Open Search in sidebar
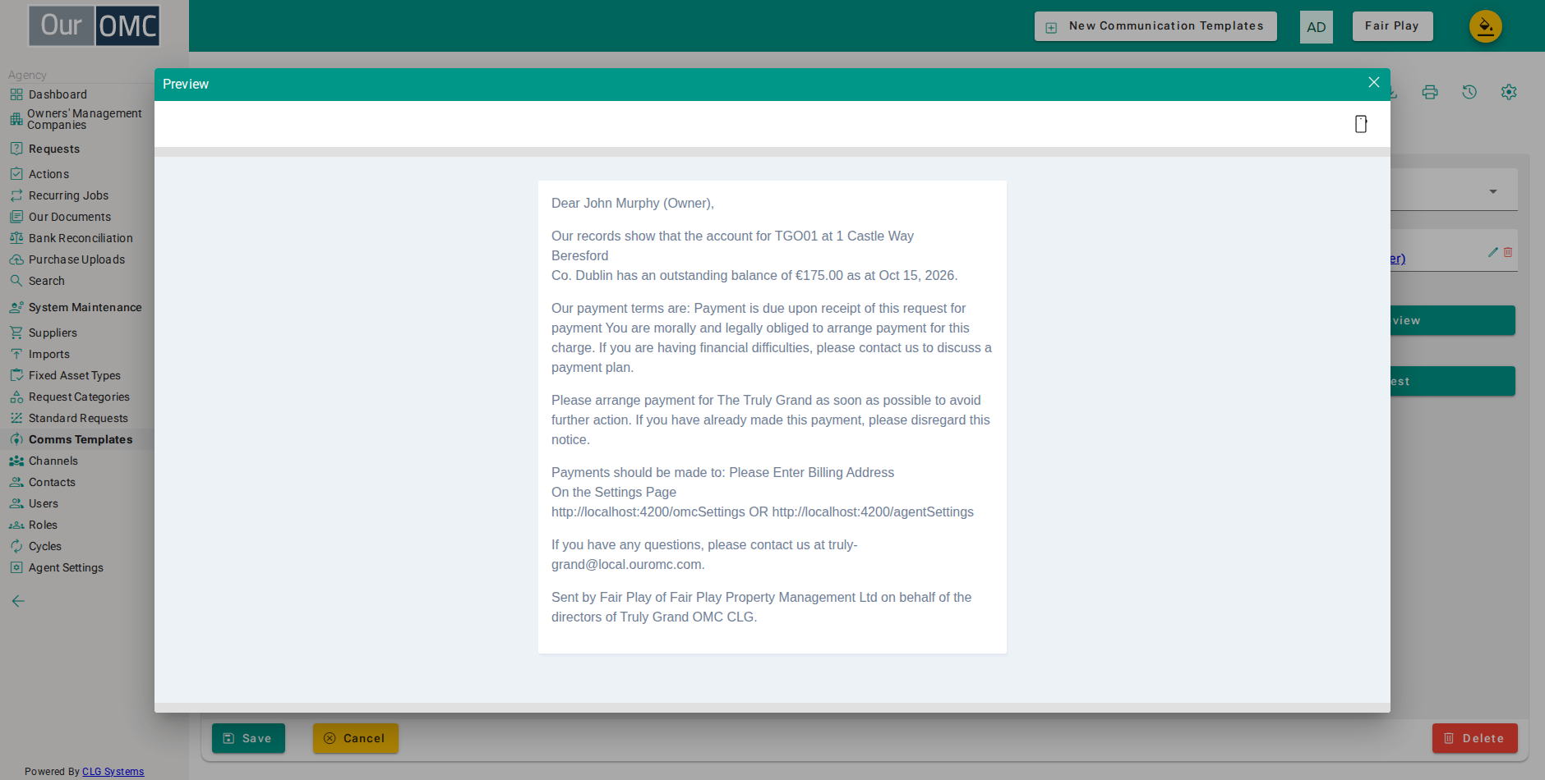1545x780 pixels. [46, 281]
